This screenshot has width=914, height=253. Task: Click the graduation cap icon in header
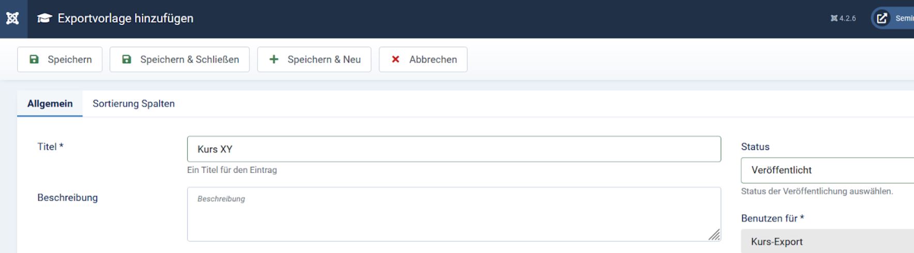(x=44, y=19)
